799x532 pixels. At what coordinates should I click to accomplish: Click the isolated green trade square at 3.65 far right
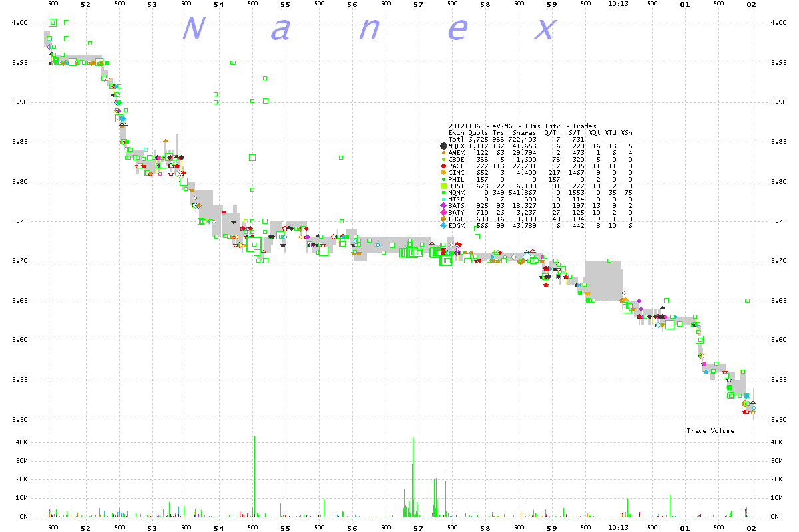[748, 301]
